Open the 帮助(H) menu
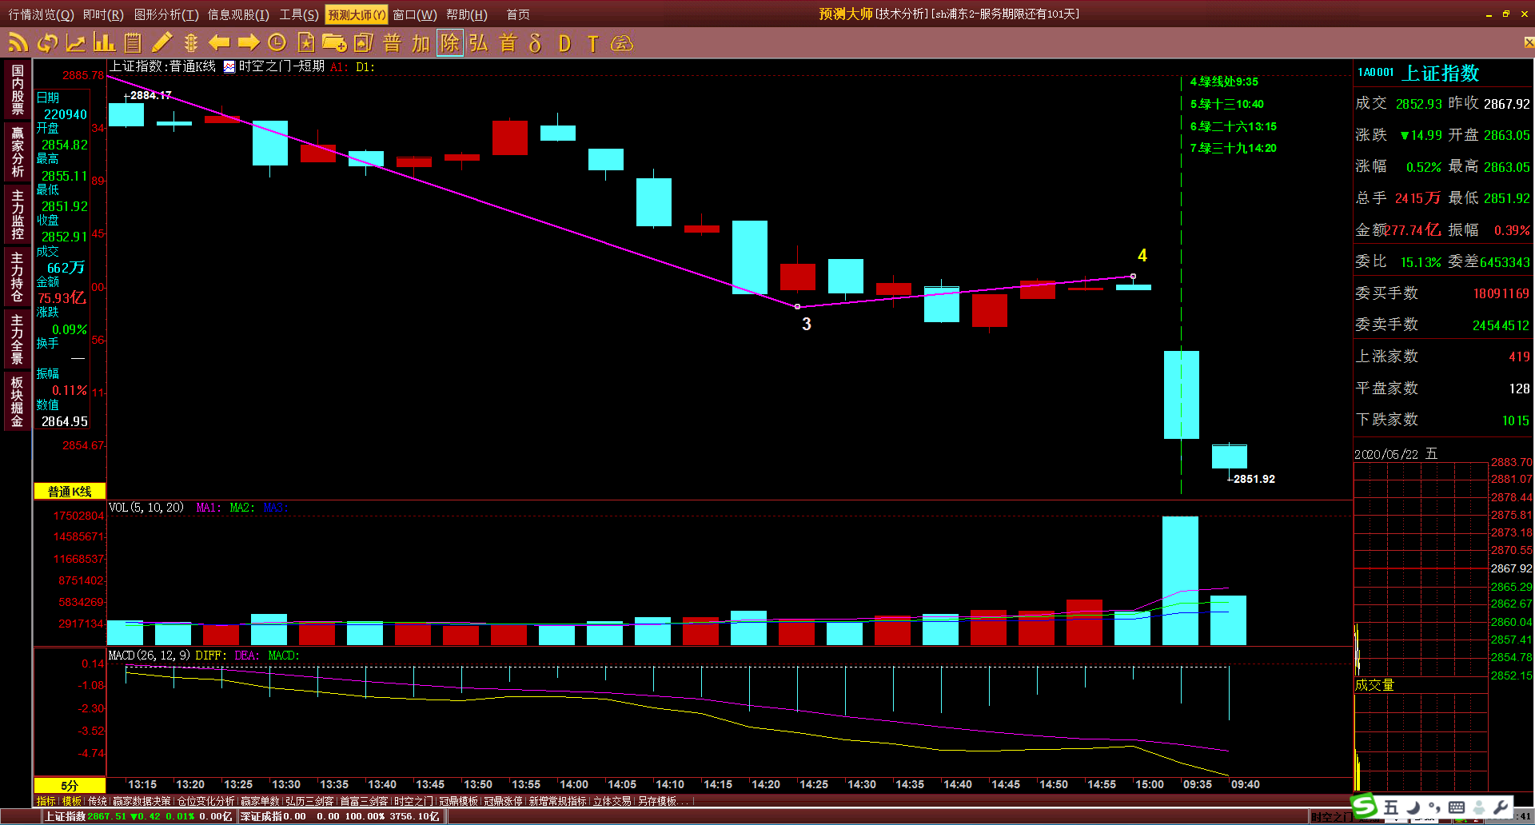The width and height of the screenshot is (1535, 825). tap(467, 14)
